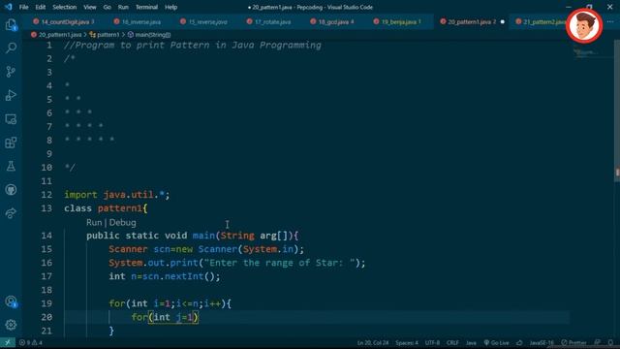The height and width of the screenshot is (349, 620).
Task: Click the inner for(int j=1) loop text
Action: [165, 317]
